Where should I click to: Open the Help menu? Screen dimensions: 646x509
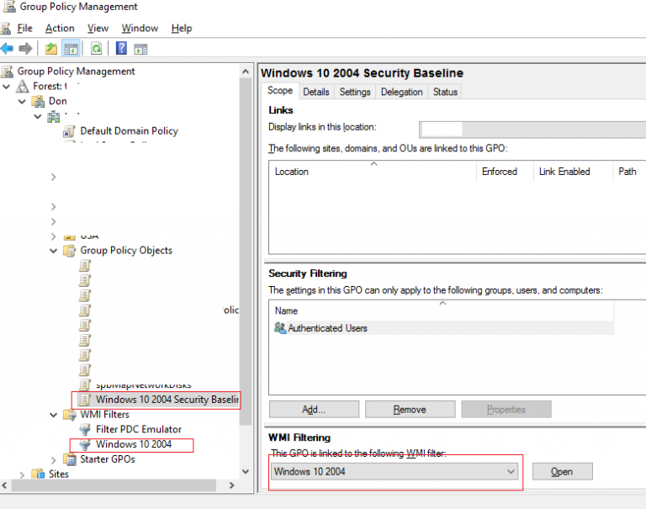pos(182,29)
